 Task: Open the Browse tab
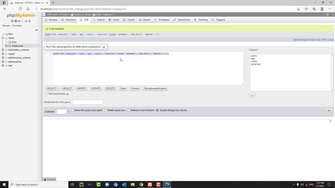click(x=51, y=20)
